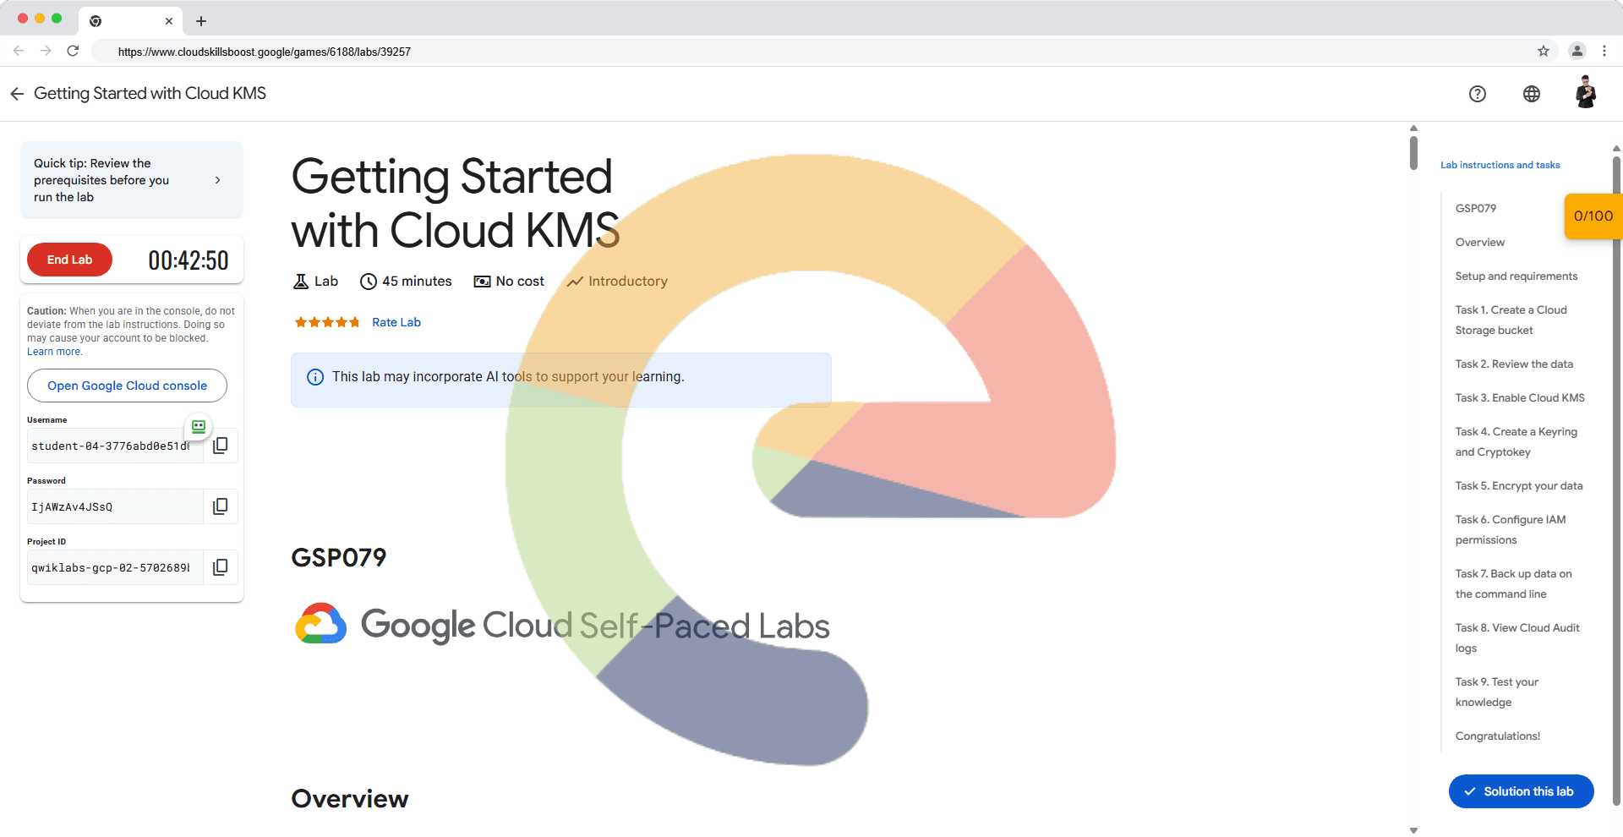The height and width of the screenshot is (837, 1623).
Task: Go to Task 2 Review the data
Action: (1514, 364)
